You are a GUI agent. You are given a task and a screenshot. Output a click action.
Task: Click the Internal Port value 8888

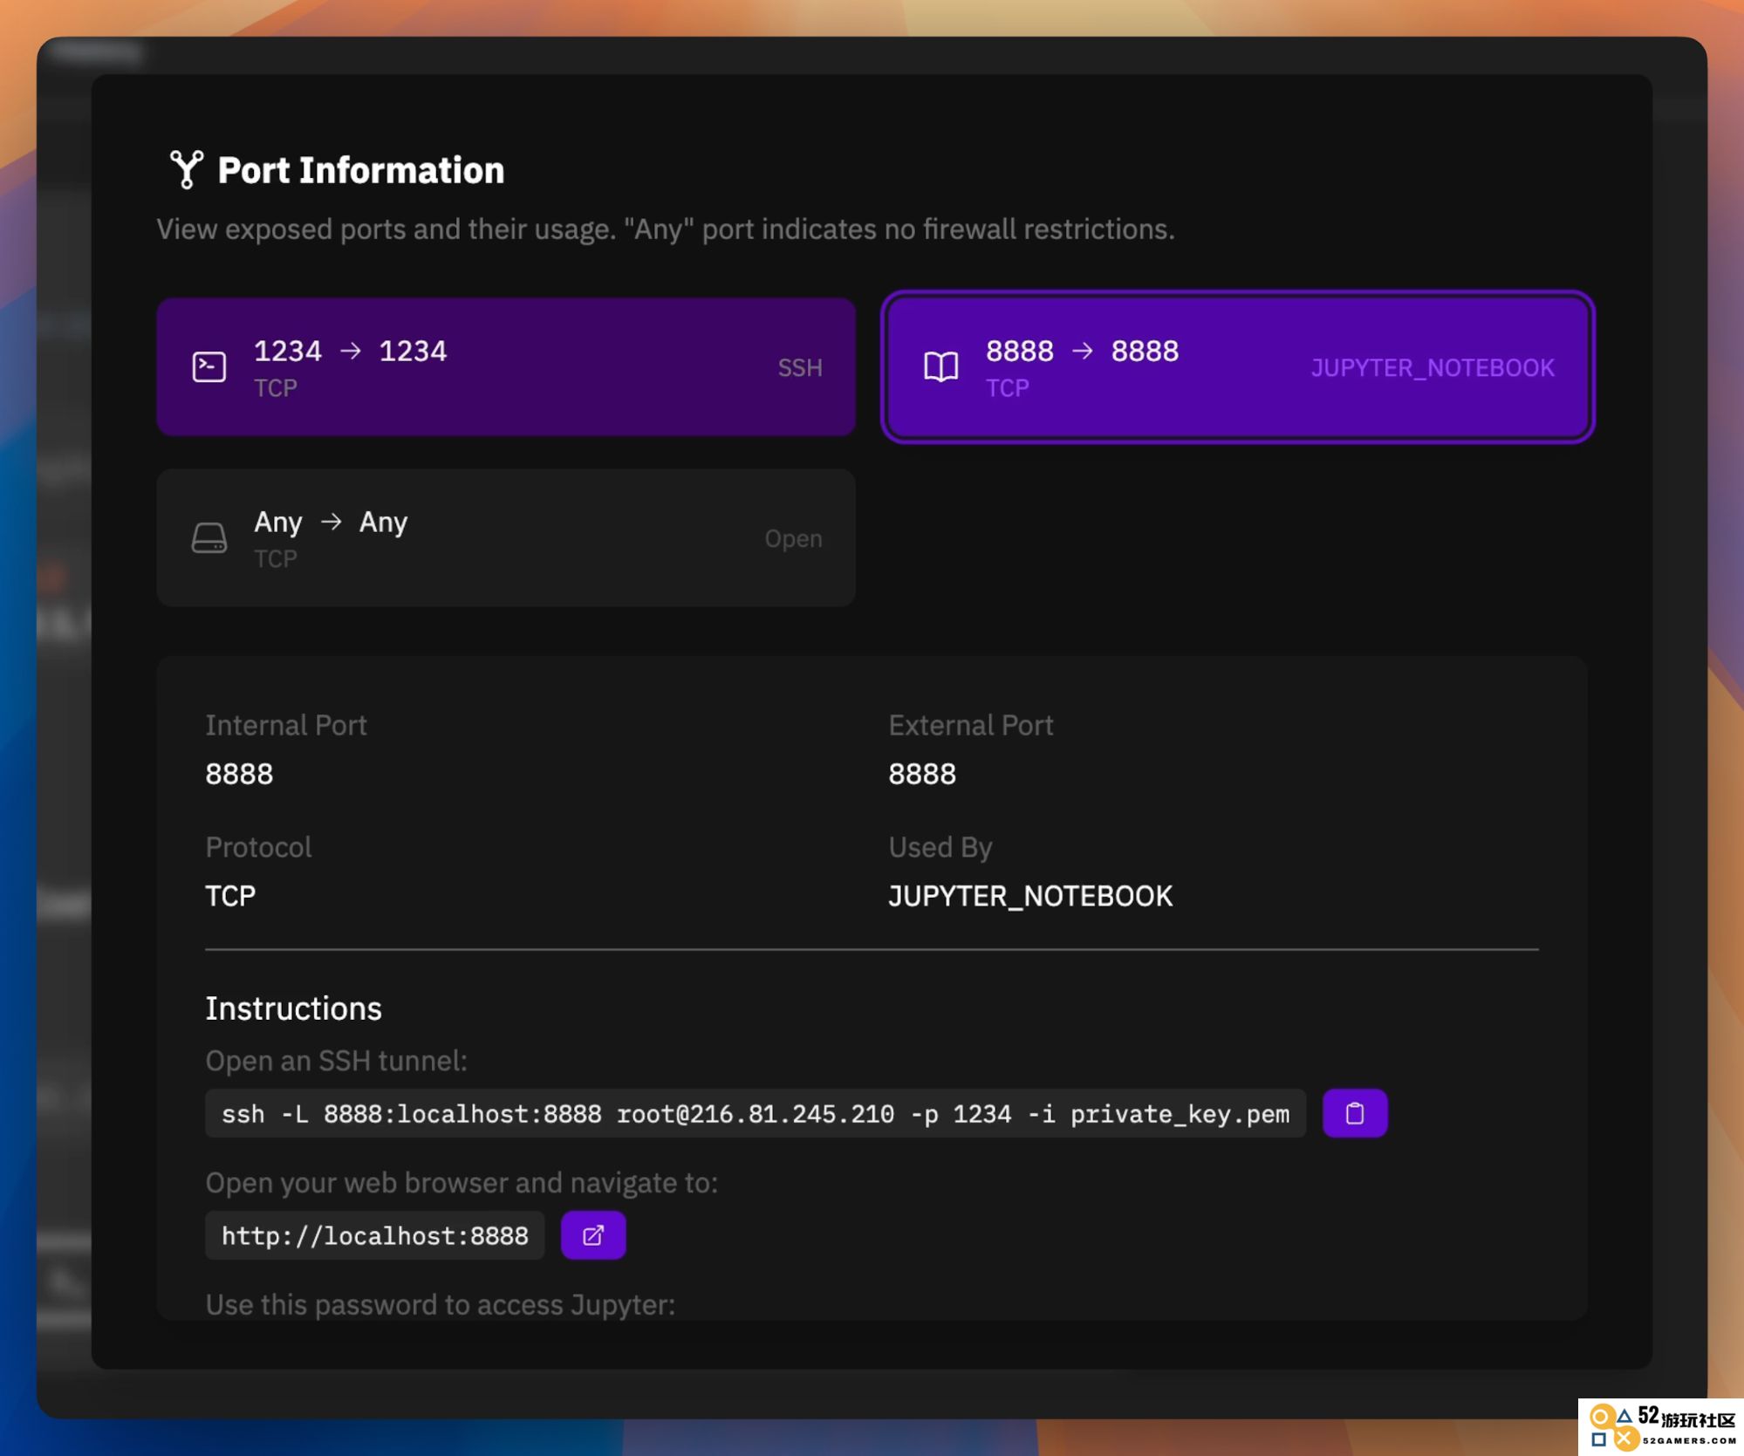(x=239, y=774)
